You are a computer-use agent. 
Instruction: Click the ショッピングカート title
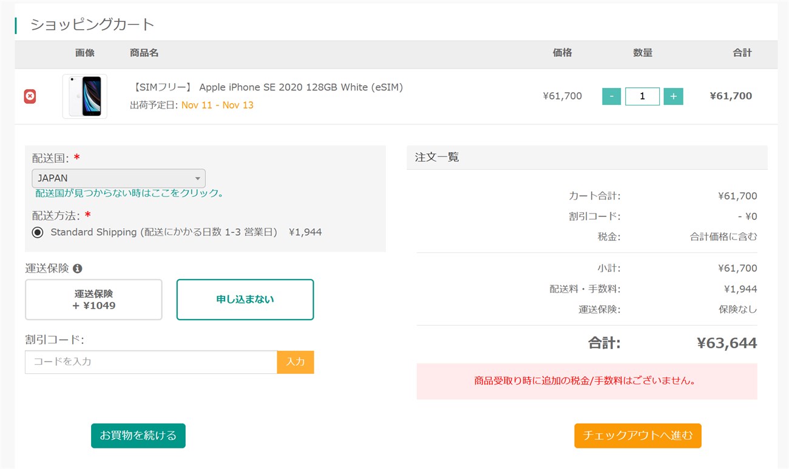pos(92,25)
